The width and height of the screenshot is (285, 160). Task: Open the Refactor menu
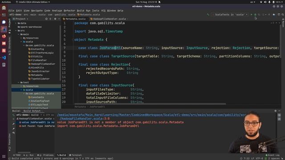click(x=69, y=11)
